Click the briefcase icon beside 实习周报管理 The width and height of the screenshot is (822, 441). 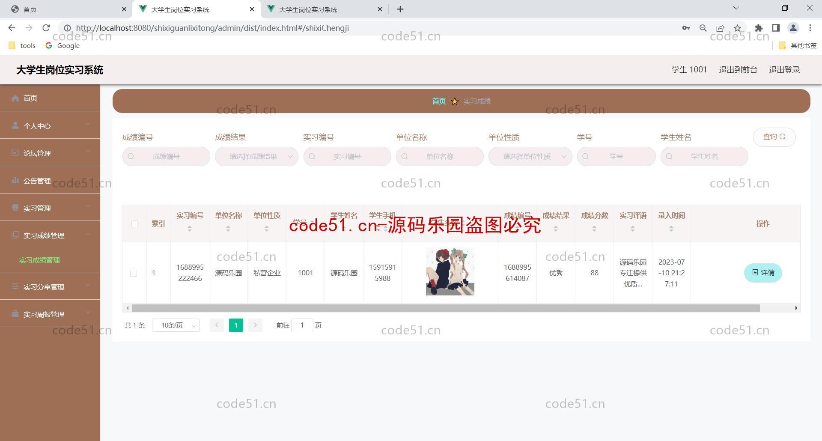tap(15, 314)
